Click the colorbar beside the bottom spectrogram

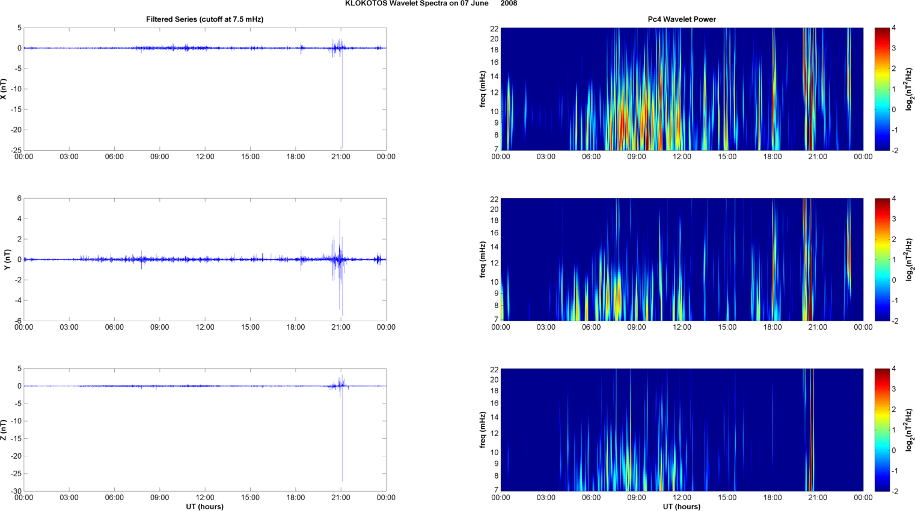click(x=881, y=430)
